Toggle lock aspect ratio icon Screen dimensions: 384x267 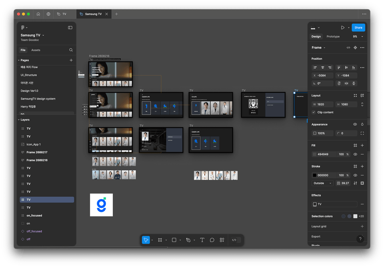(x=362, y=104)
